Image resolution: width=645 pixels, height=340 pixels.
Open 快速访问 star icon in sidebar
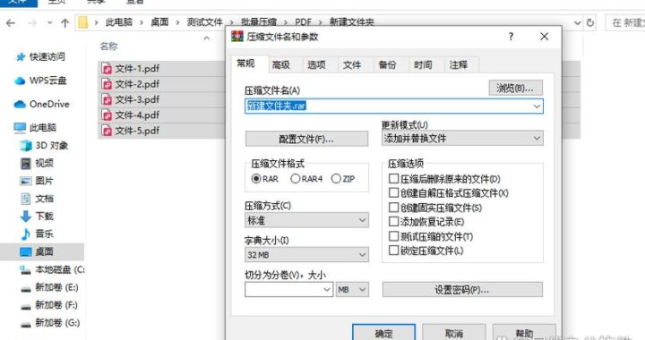(x=21, y=57)
